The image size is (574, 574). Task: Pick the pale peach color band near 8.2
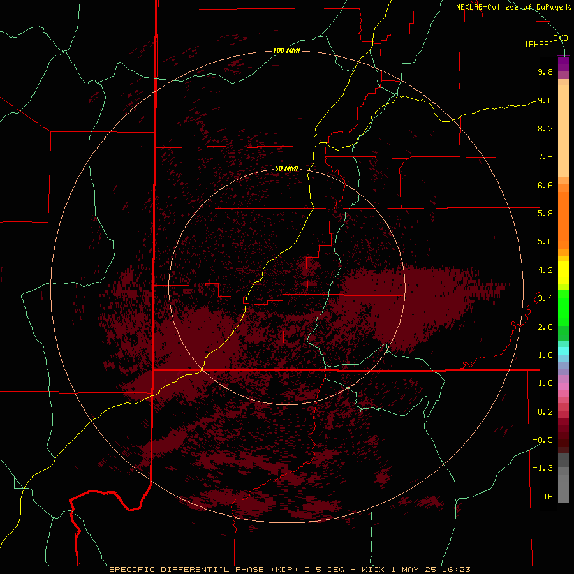tap(563, 130)
